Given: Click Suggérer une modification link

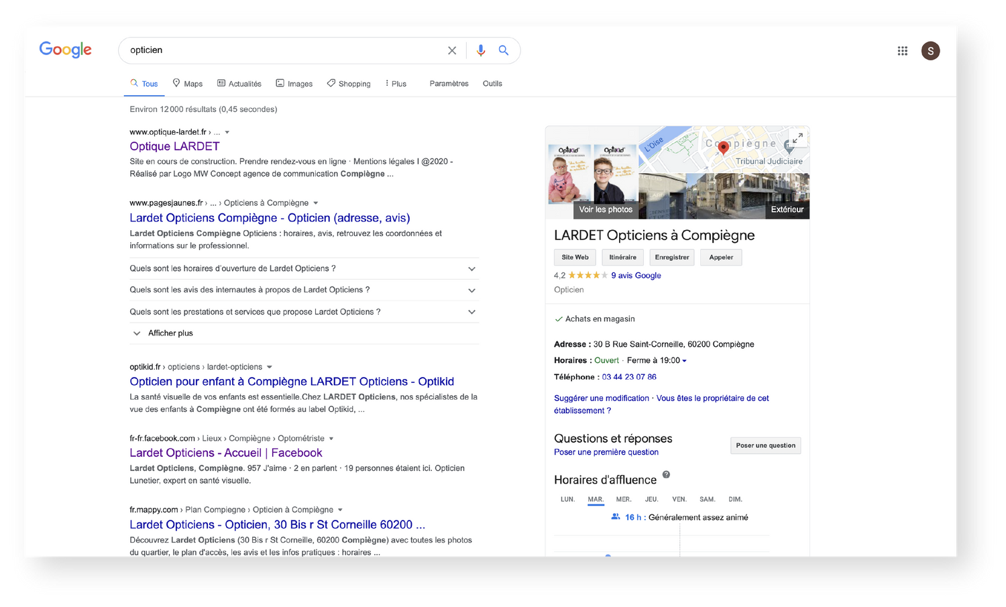Looking at the screenshot, I should click(602, 398).
